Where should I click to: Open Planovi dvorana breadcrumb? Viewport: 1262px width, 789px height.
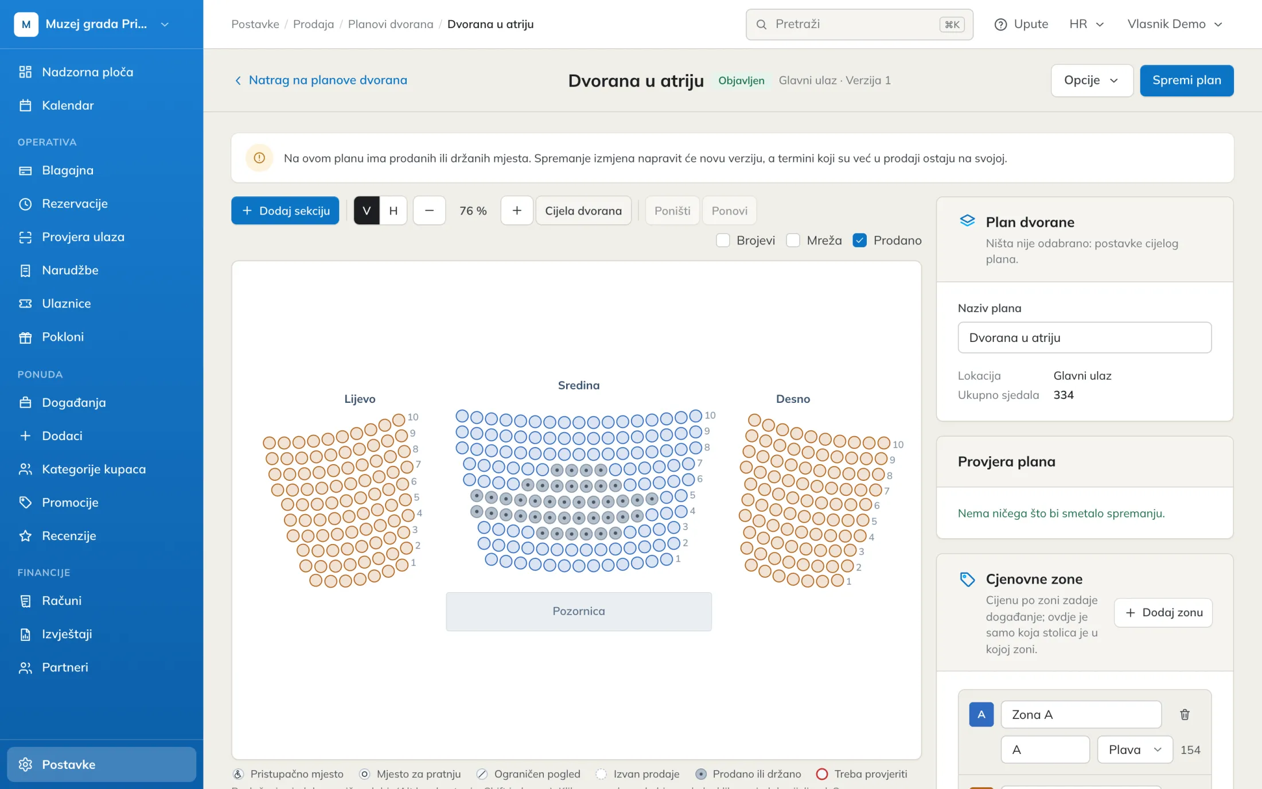pos(391,24)
